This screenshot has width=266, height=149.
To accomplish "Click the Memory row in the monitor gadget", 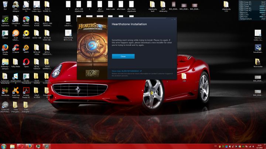I will (x=252, y=13).
